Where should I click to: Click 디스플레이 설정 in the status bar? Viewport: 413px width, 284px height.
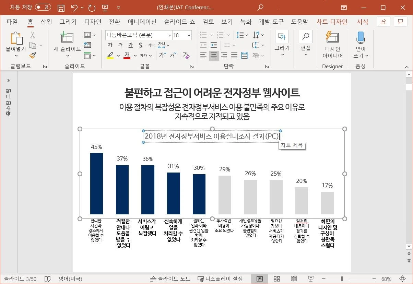[x=222, y=279]
